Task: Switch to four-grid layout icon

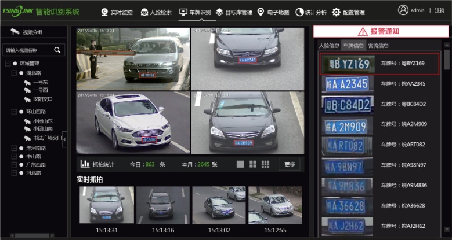Action: pos(253,164)
